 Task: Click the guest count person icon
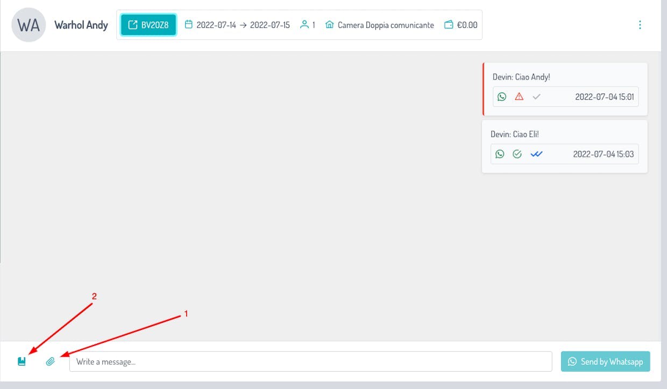click(304, 25)
